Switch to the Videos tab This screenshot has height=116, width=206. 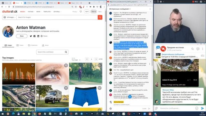tap(20, 45)
